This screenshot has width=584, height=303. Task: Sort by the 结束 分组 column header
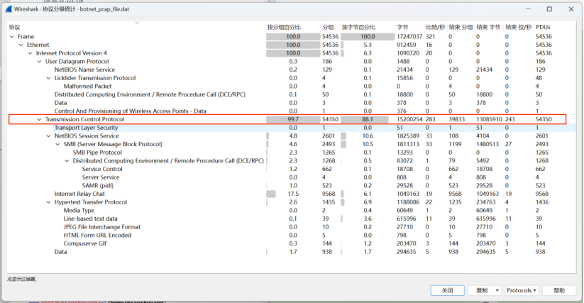point(461,27)
